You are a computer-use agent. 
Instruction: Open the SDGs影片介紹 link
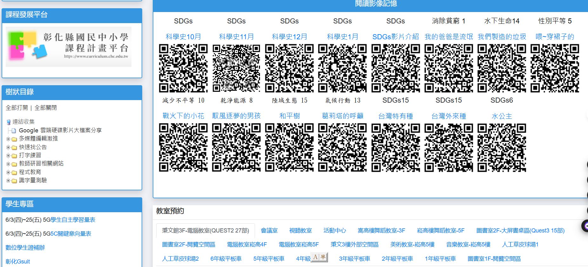[396, 37]
